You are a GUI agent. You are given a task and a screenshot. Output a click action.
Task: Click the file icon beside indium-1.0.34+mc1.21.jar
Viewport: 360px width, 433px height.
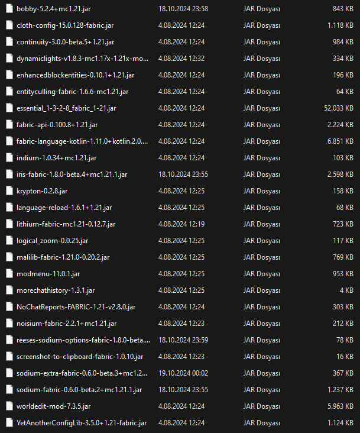pyautogui.click(x=9, y=158)
